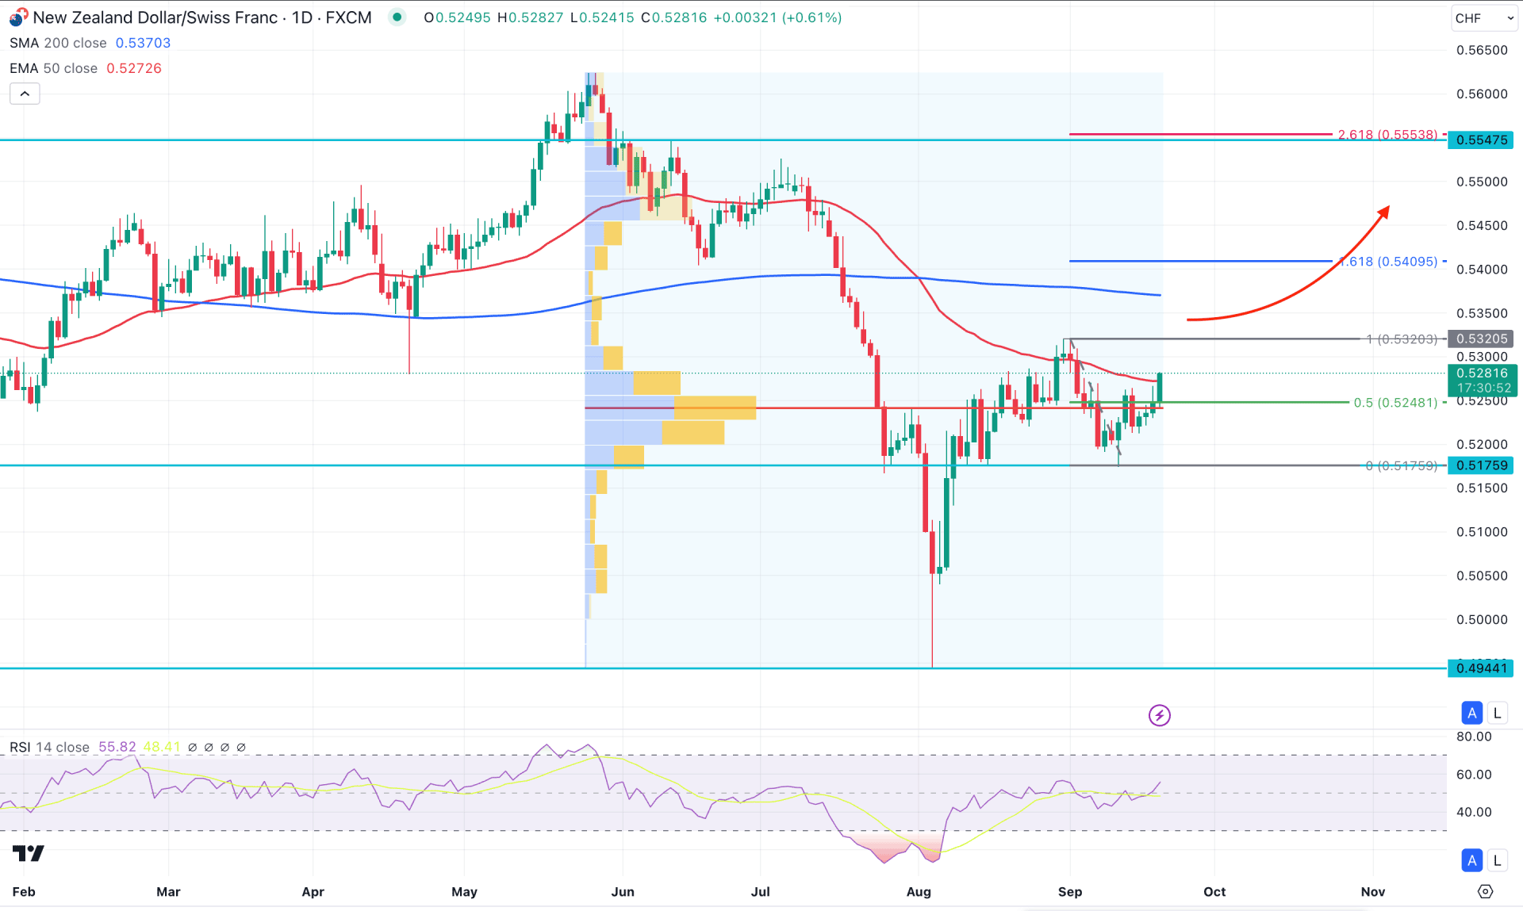Click the Oct label on time axis
The width and height of the screenshot is (1523, 911).
[1214, 892]
